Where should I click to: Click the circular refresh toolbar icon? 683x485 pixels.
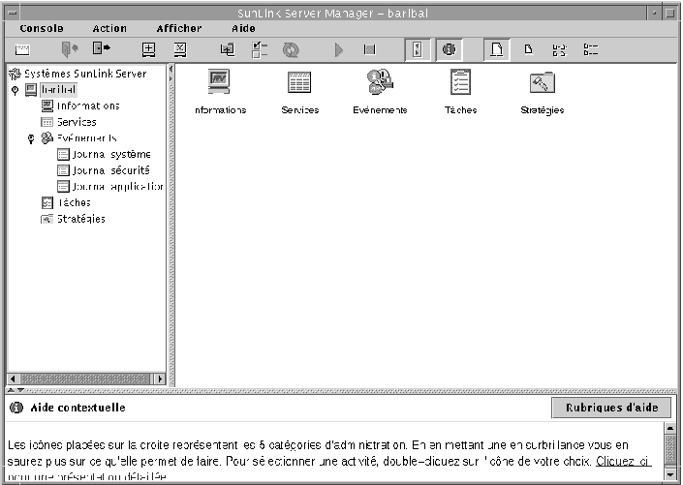click(x=291, y=49)
